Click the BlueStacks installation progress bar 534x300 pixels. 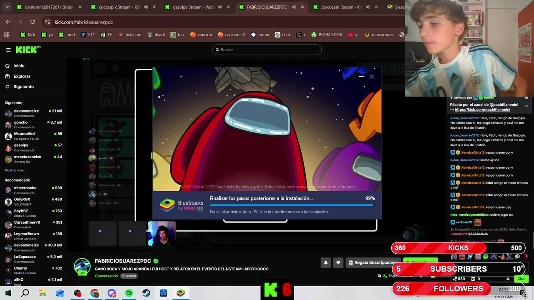point(292,205)
